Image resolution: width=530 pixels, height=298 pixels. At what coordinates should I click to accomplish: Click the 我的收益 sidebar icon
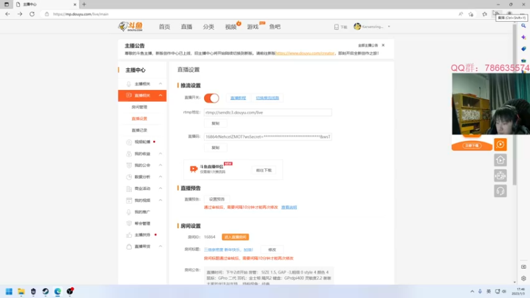point(129,154)
